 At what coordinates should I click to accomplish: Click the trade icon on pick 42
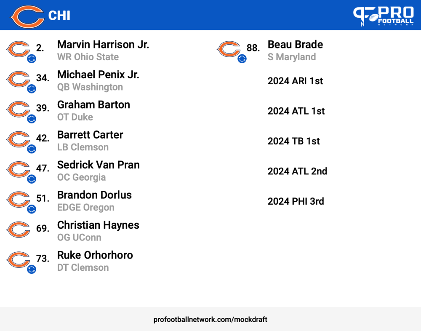[32, 149]
